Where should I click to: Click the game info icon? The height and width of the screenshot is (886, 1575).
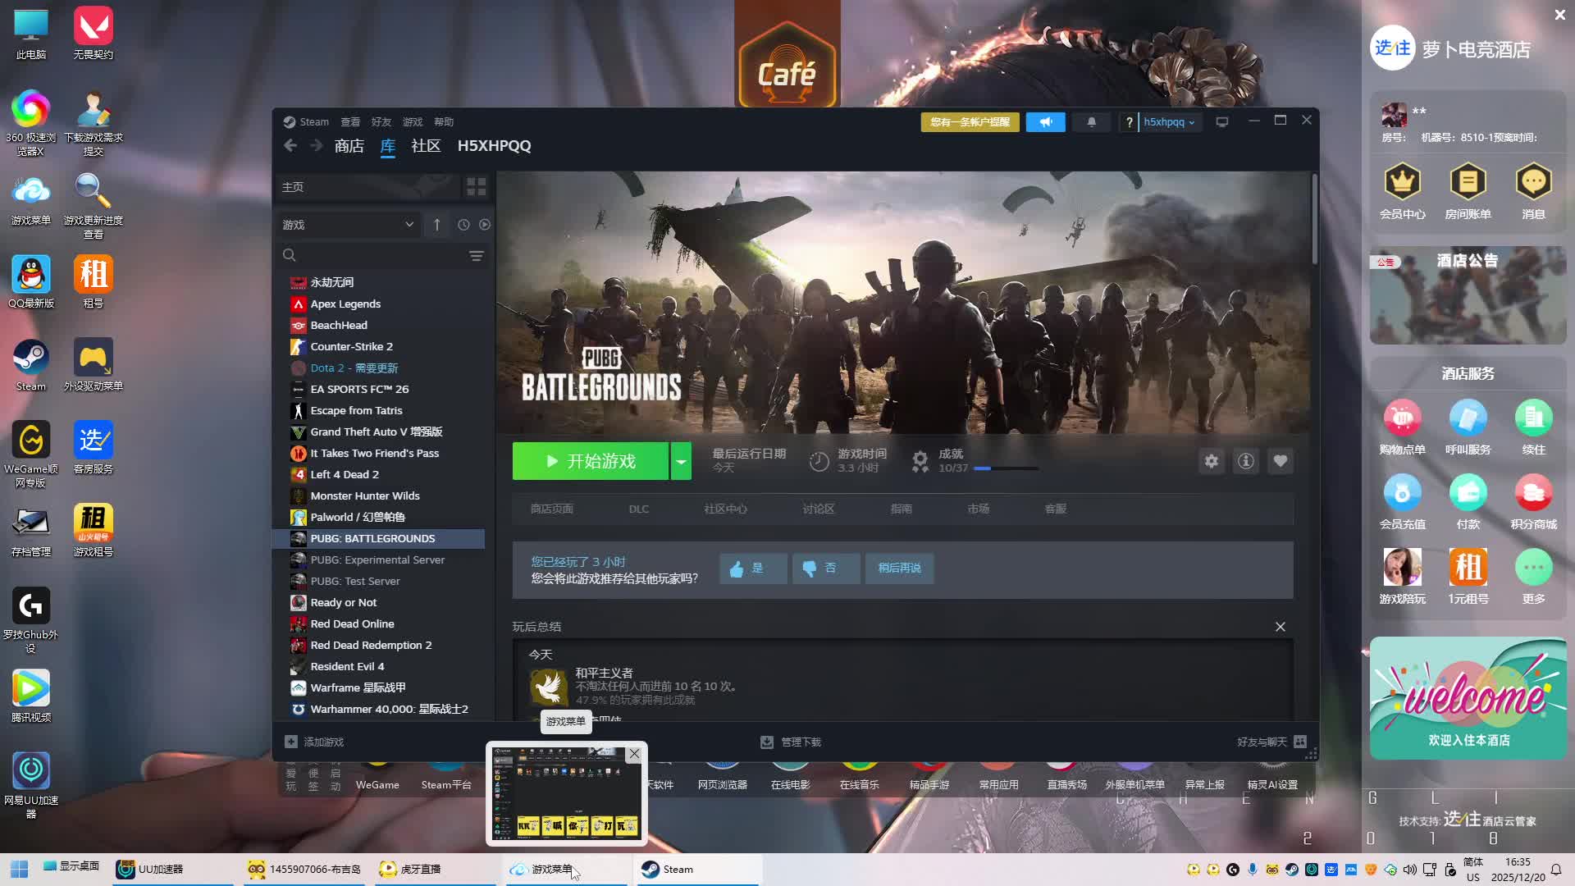[x=1245, y=461]
